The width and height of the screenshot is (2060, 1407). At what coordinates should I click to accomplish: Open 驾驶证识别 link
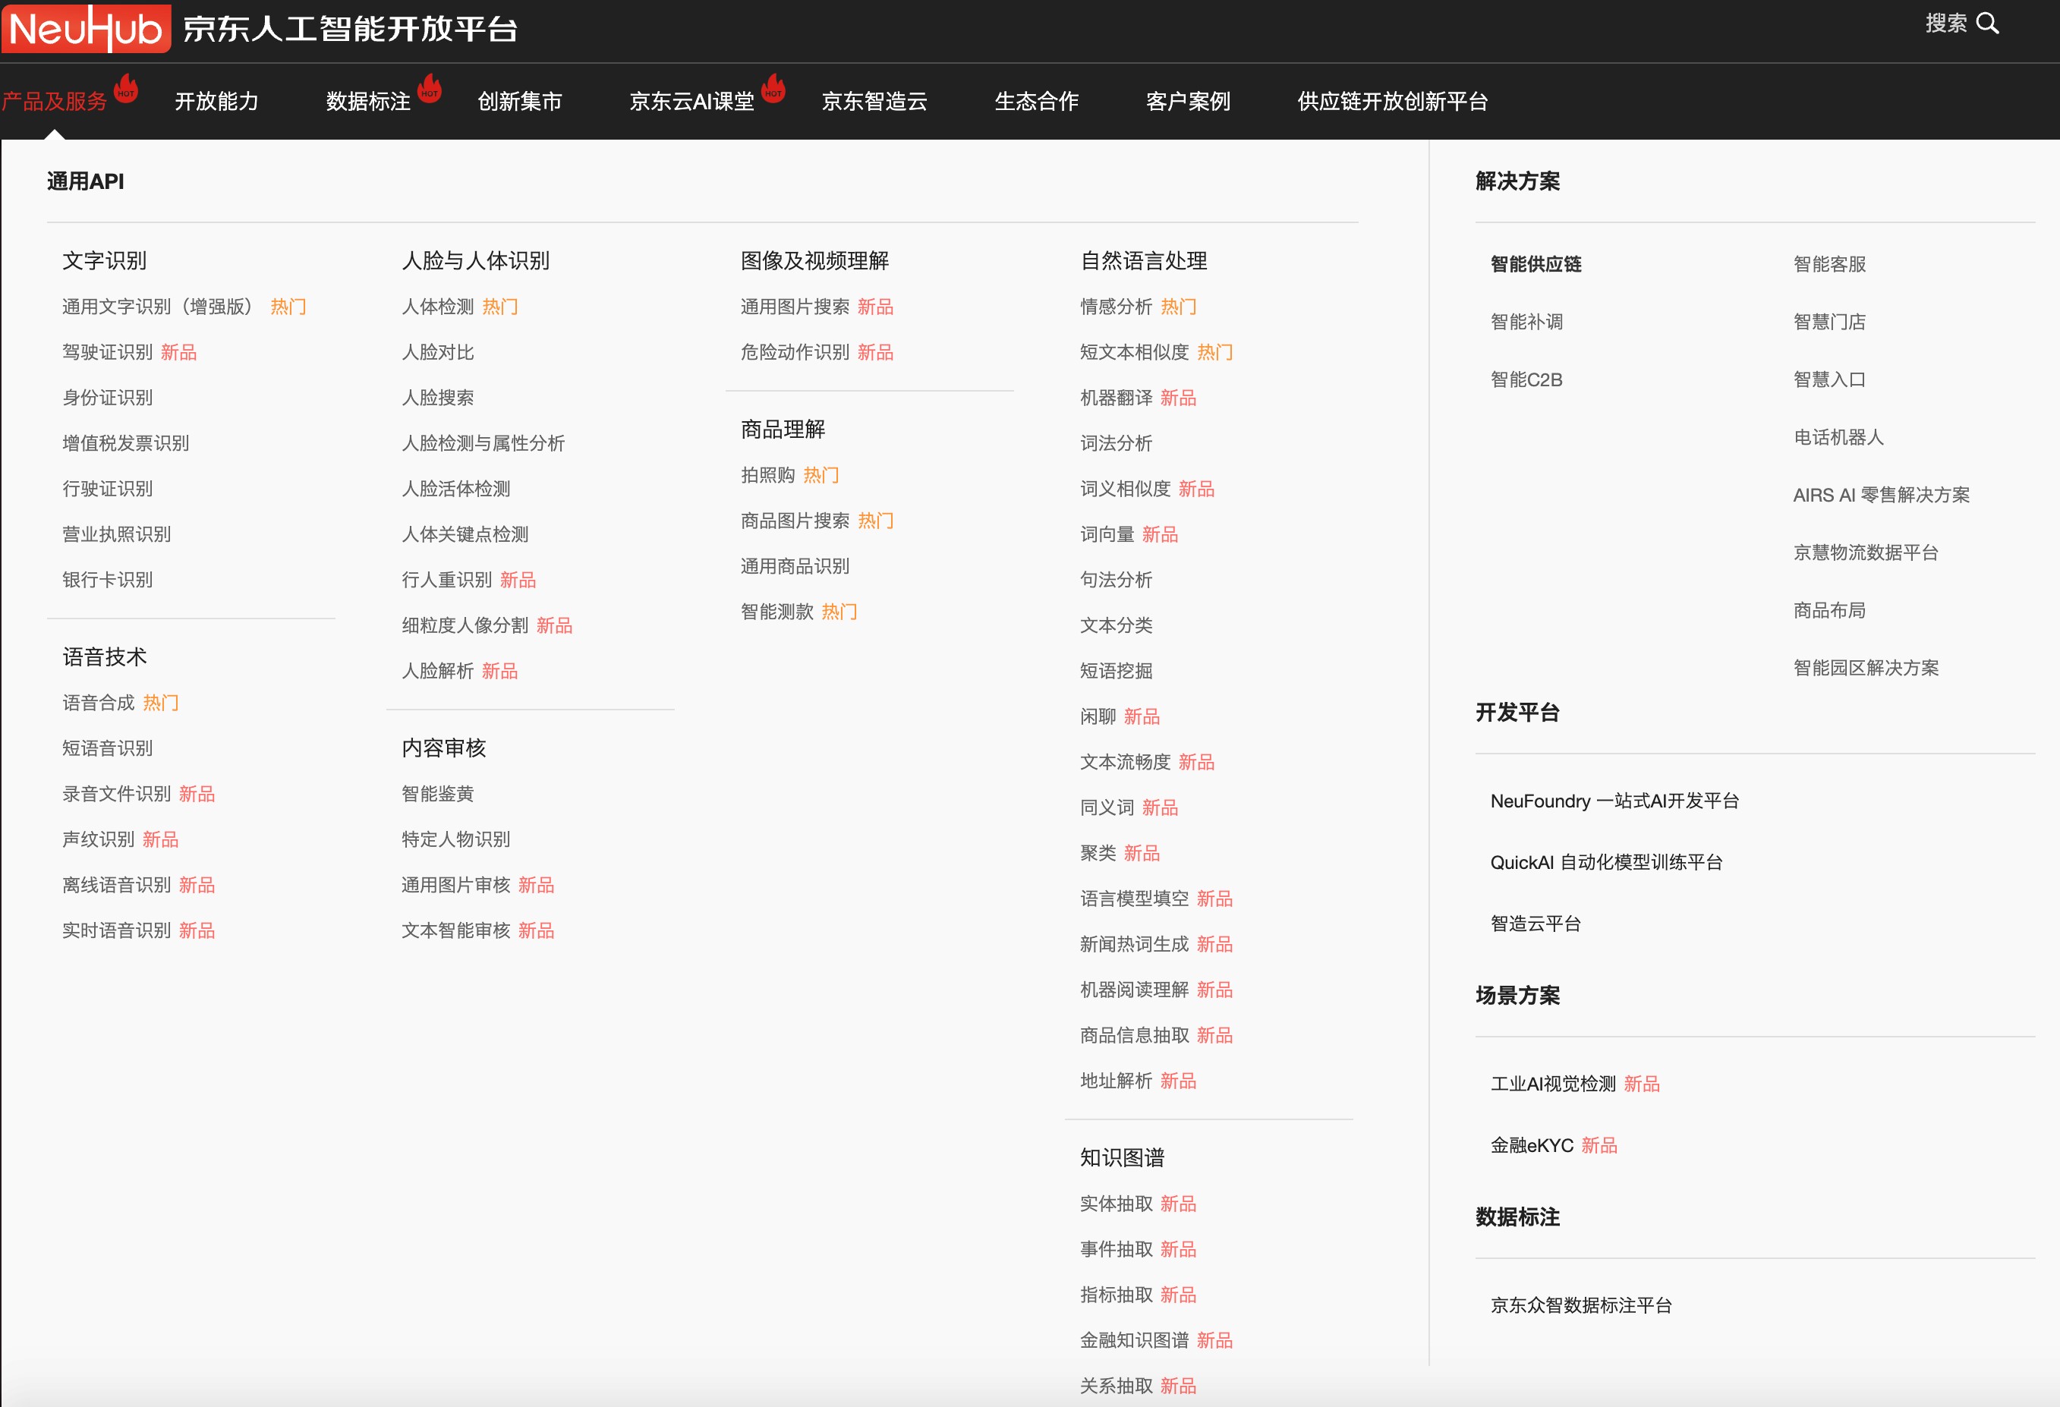coord(107,353)
